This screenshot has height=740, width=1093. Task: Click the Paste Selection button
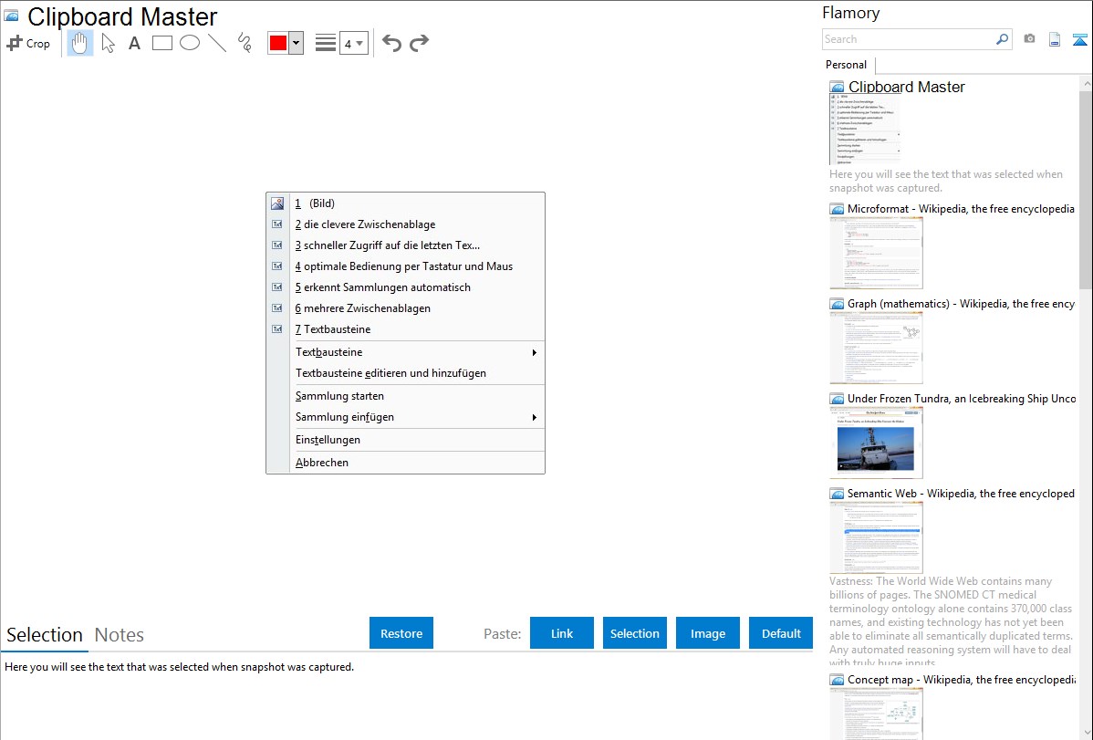634,633
